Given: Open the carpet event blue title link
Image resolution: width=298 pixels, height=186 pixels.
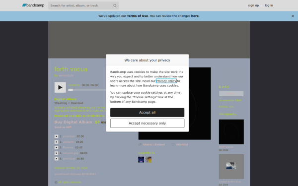Looking at the screenshot, I should point(230,182).
